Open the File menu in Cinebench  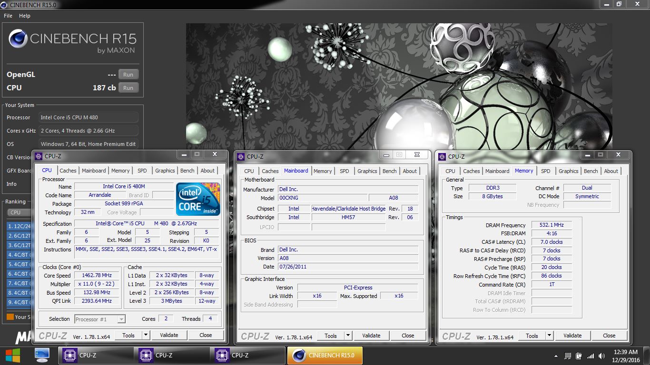pyautogui.click(x=8, y=16)
